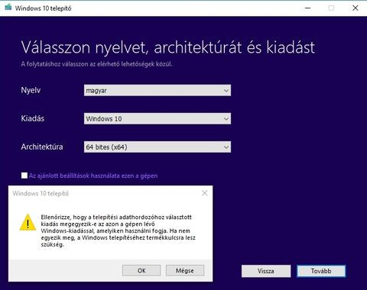Click the yellow warning triangle icon
This screenshot has height=290, width=367.
click(x=28, y=223)
